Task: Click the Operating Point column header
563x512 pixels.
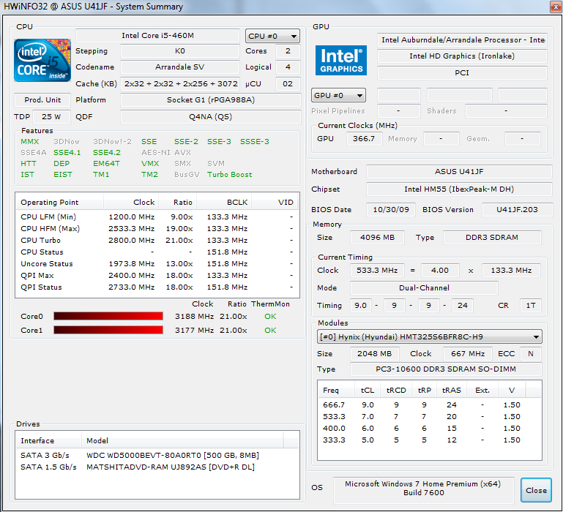Action: (x=59, y=202)
